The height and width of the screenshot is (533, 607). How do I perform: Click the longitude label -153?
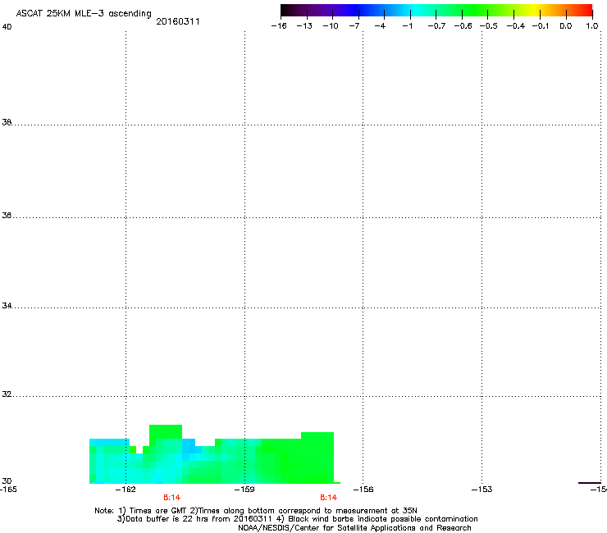point(481,490)
